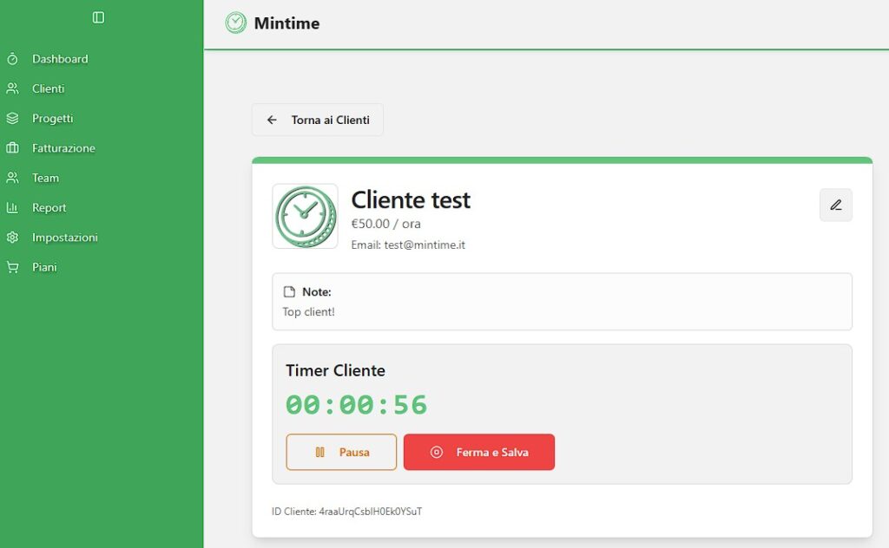The image size is (889, 548).
Task: Click the Mintime logo icon in header
Action: pos(236,23)
